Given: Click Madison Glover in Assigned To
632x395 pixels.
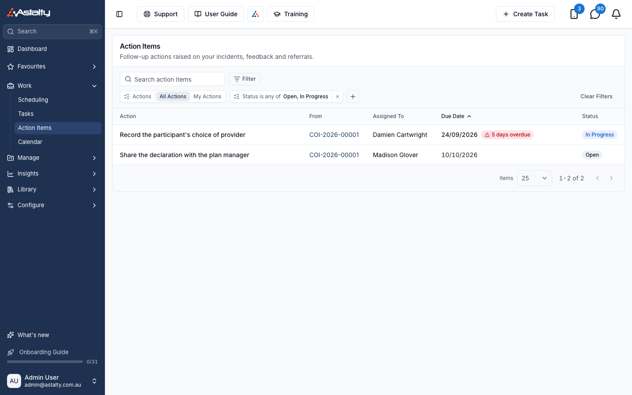Looking at the screenshot, I should click(x=395, y=155).
